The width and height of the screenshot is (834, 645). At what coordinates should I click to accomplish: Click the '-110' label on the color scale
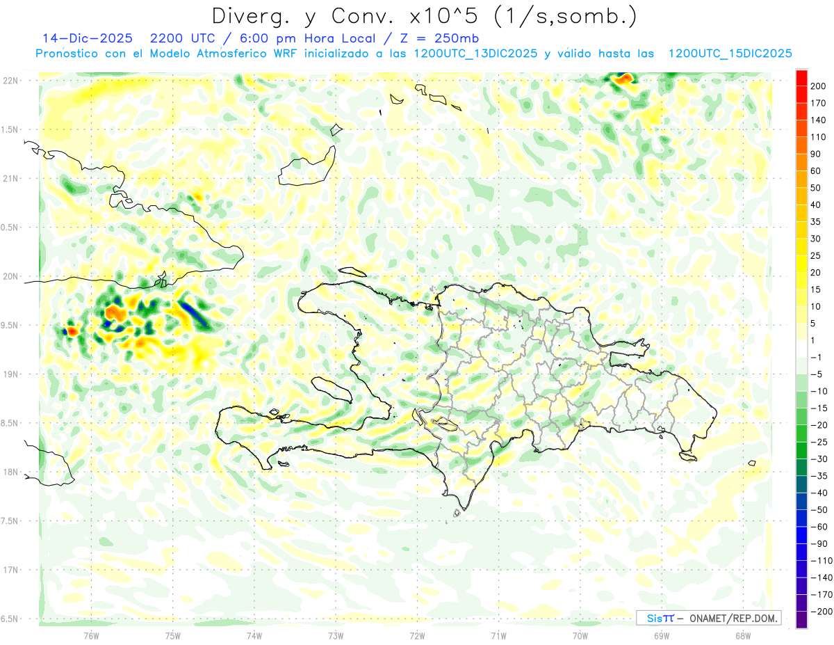click(822, 561)
